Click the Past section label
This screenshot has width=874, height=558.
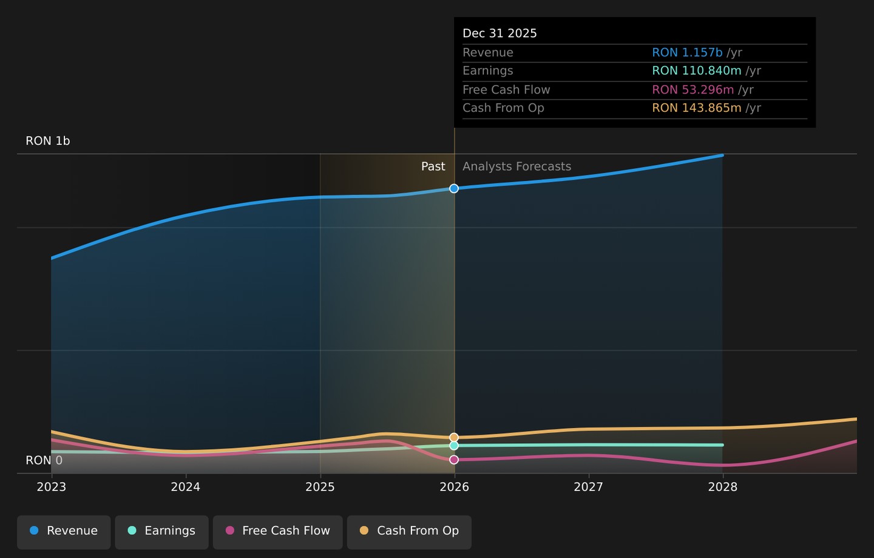coord(433,166)
